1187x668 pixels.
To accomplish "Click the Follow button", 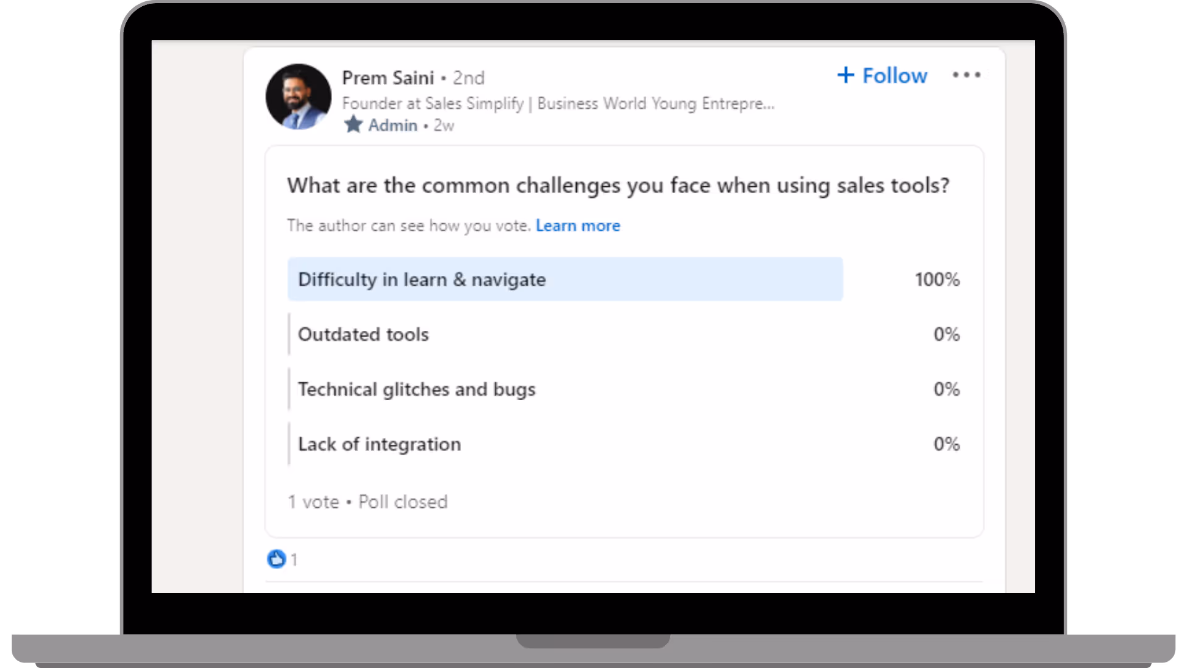I will click(894, 75).
